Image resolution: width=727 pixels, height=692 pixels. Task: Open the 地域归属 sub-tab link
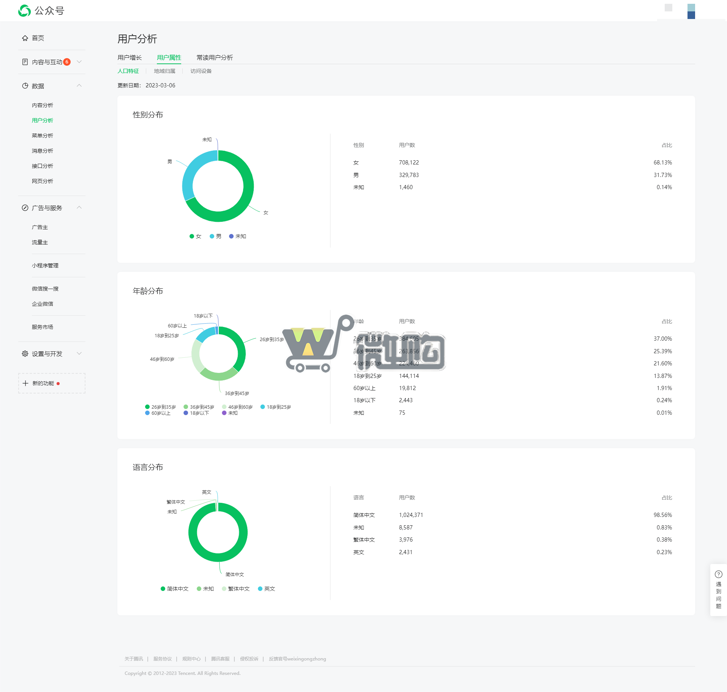click(164, 71)
